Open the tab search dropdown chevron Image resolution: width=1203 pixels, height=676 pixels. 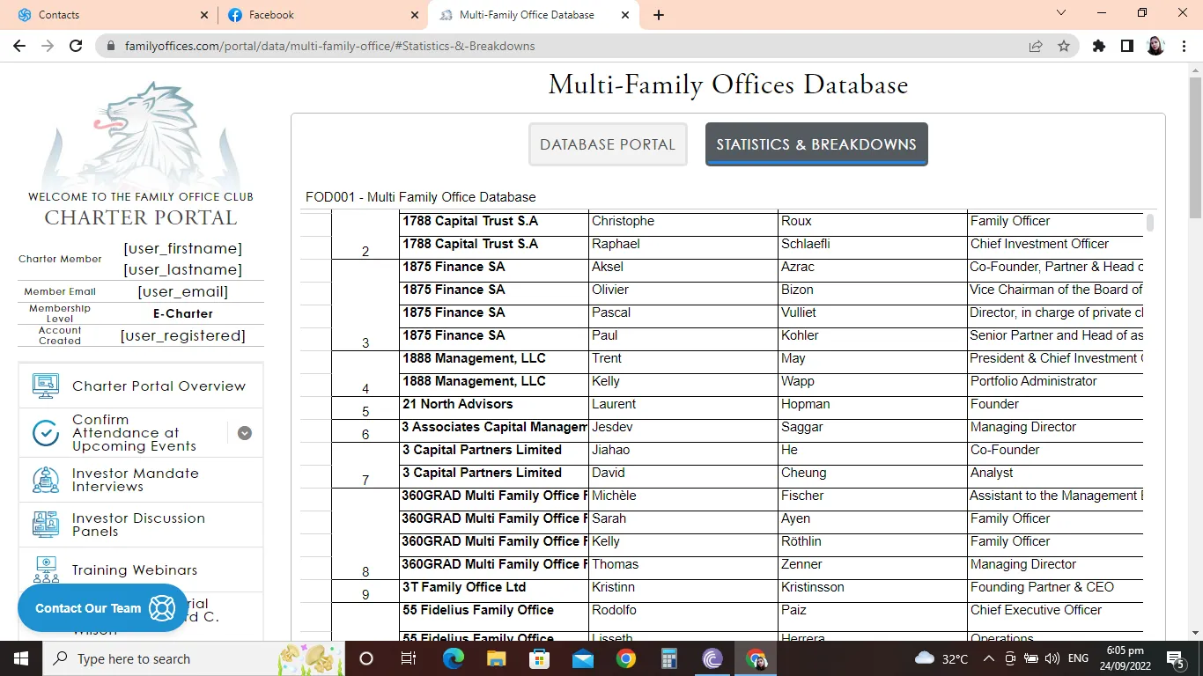[1061, 13]
